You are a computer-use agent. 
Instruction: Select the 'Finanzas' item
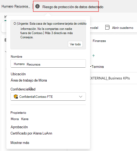pos(99,41)
